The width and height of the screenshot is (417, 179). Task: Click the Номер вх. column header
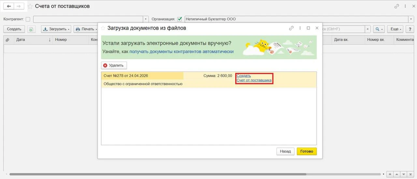click(x=379, y=40)
